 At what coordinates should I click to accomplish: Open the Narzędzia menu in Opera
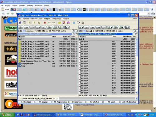pyautogui.click(x=39, y=6)
